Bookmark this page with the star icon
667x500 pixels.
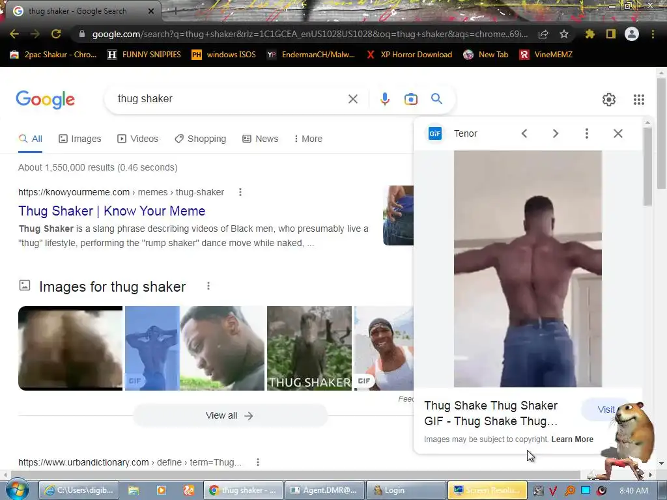coord(564,34)
